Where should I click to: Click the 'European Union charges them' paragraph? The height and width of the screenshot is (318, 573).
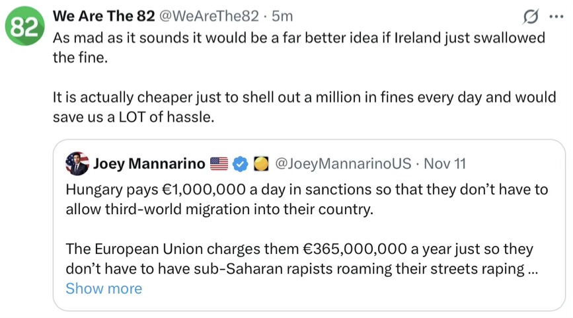299,260
